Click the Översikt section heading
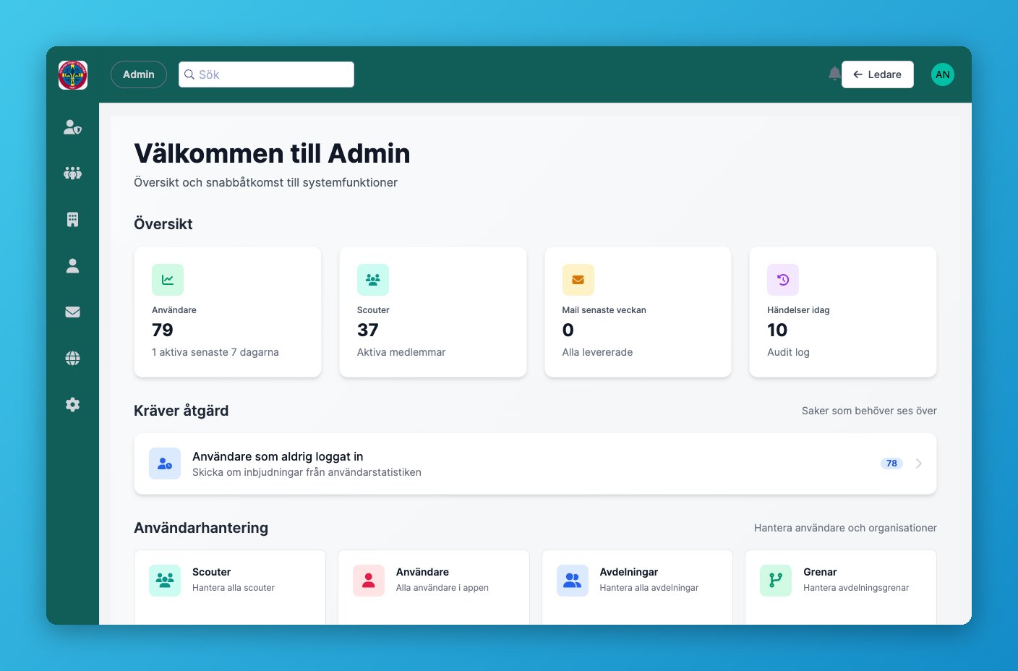This screenshot has height=671, width=1018. 163,224
